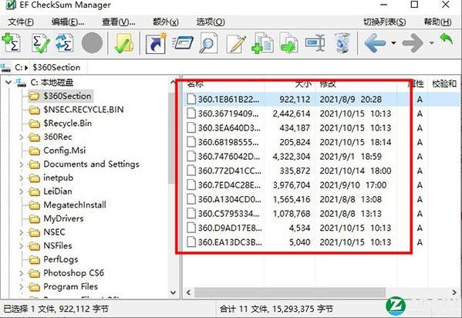
Task: Open the back history dropdown arrow
Action: (393, 43)
